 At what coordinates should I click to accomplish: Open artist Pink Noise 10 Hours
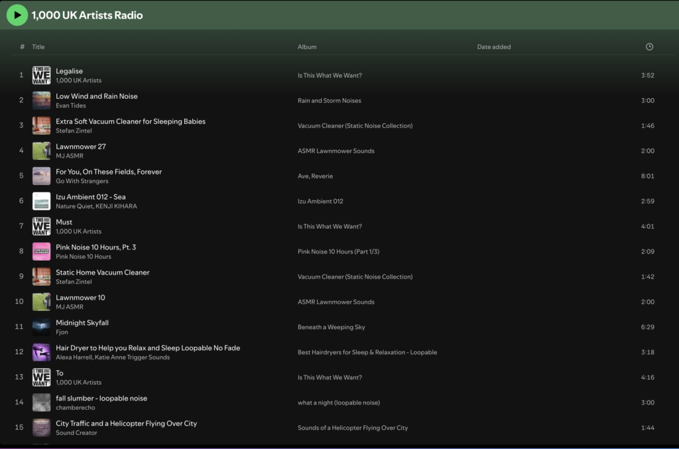tap(83, 256)
